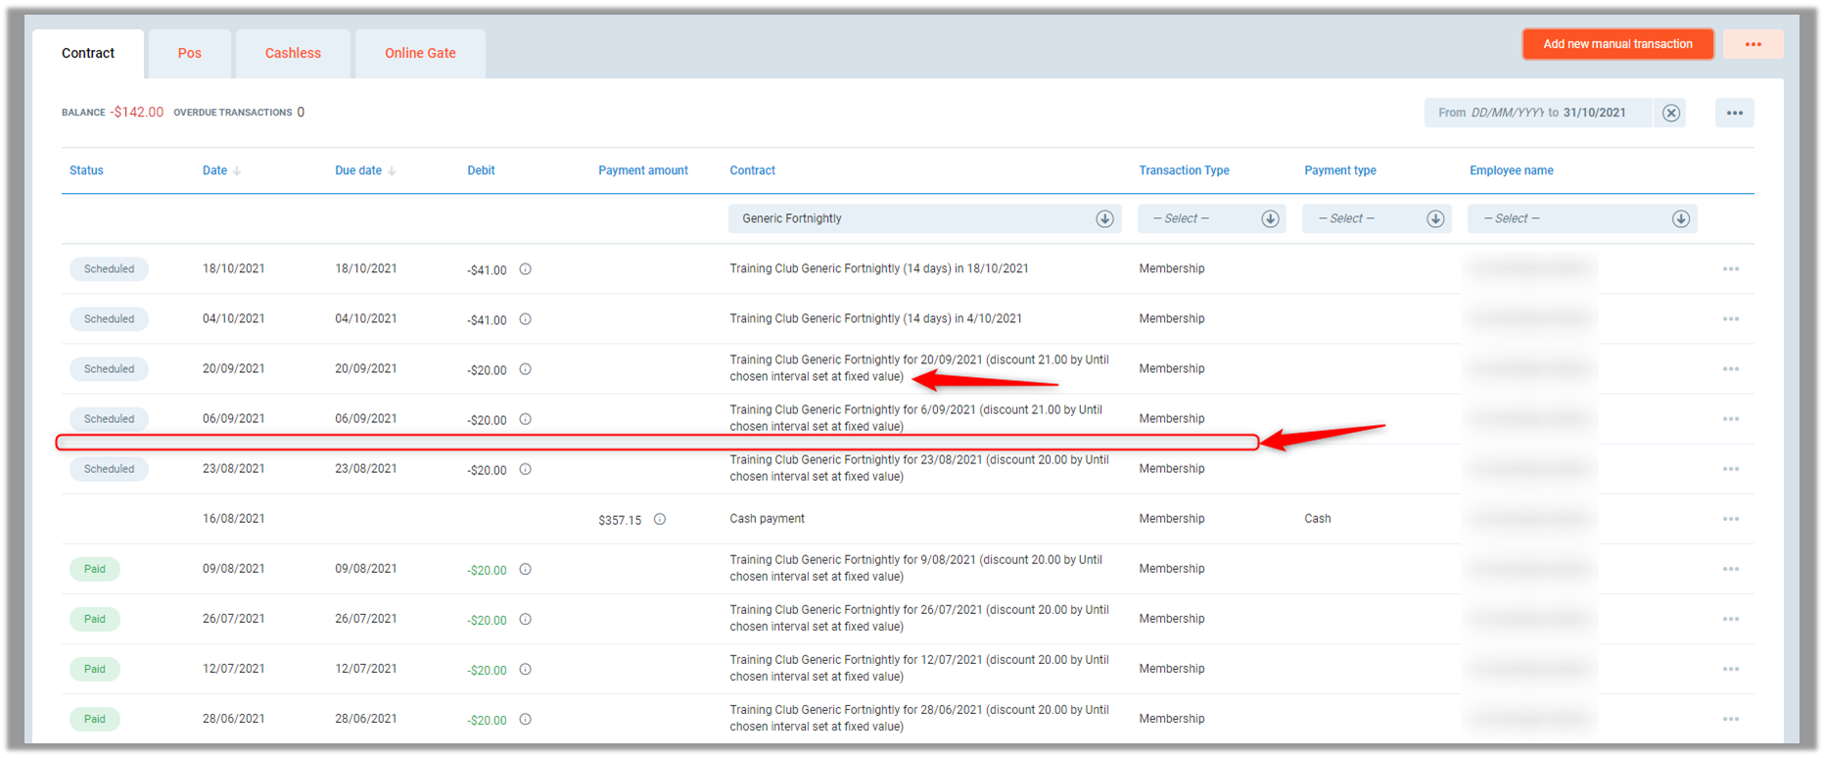Image resolution: width=1824 pixels, height=758 pixels.
Task: Click info icon for 20/09/2021 debit
Action: 526,369
